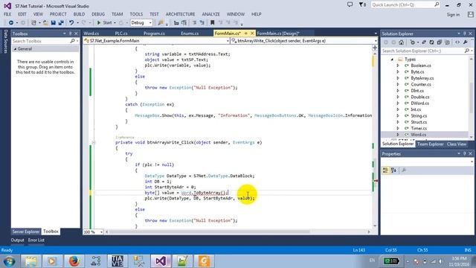The width and height of the screenshot is (476, 268).
Task: Click the magnifier in Search Toolbox
Action: pos(72,41)
